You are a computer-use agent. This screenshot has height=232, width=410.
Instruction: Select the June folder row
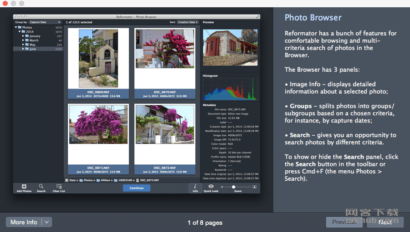click(x=38, y=49)
